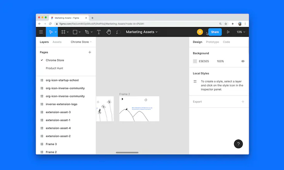Switch to the Design tab
Viewport: 284px width, 170px height.
(197, 42)
